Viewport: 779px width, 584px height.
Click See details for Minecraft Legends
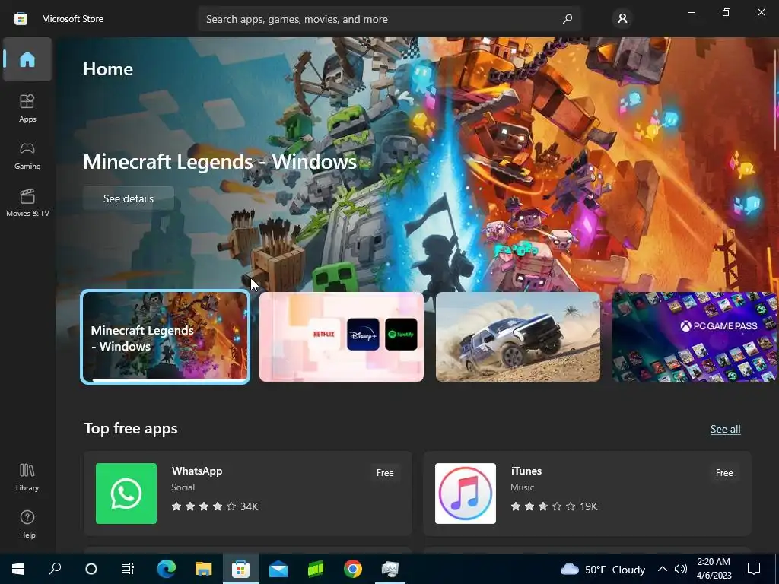click(x=128, y=198)
